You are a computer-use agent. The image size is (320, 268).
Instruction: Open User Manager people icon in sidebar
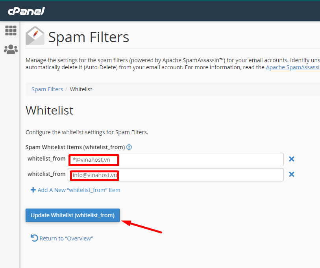coord(11,50)
